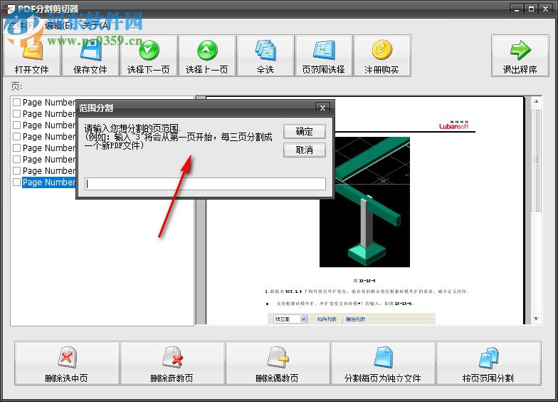Click the preview scrollbar up arrow
The image size is (558, 402).
536,101
